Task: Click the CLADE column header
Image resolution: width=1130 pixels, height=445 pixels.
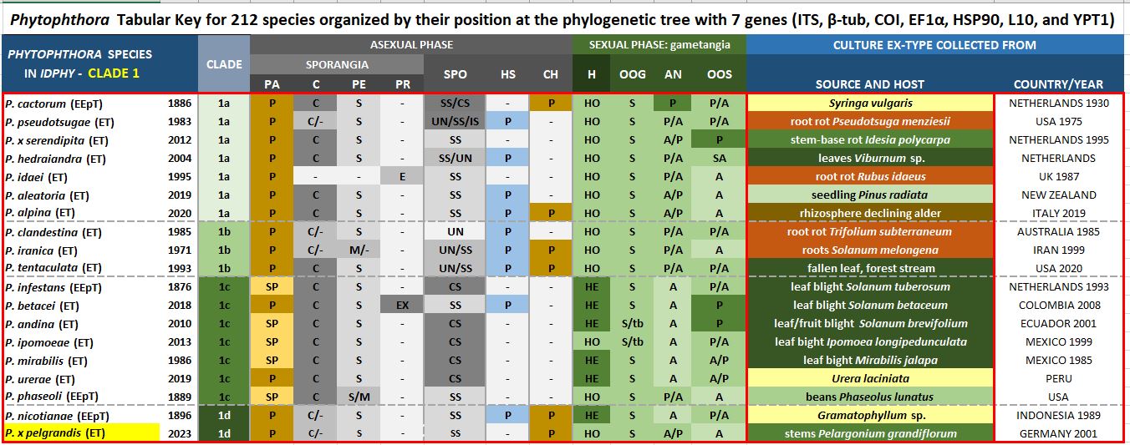Action: pos(224,64)
